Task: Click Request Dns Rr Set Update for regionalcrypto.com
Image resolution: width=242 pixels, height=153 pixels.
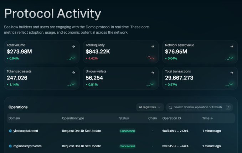Action: tap(81, 146)
